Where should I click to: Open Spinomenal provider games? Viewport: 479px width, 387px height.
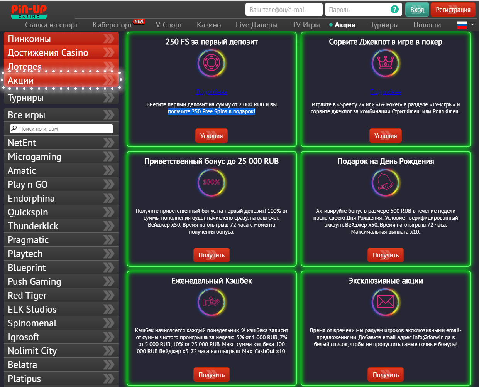coord(61,323)
